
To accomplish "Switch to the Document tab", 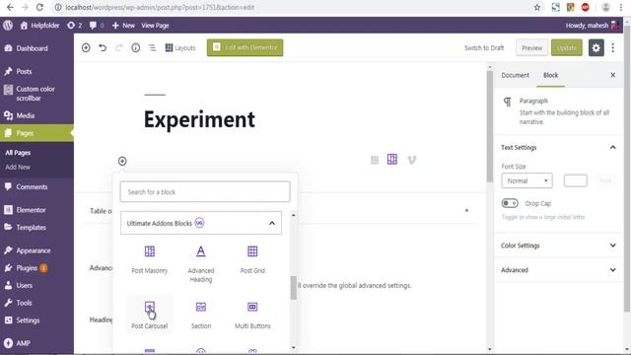I will click(x=515, y=75).
